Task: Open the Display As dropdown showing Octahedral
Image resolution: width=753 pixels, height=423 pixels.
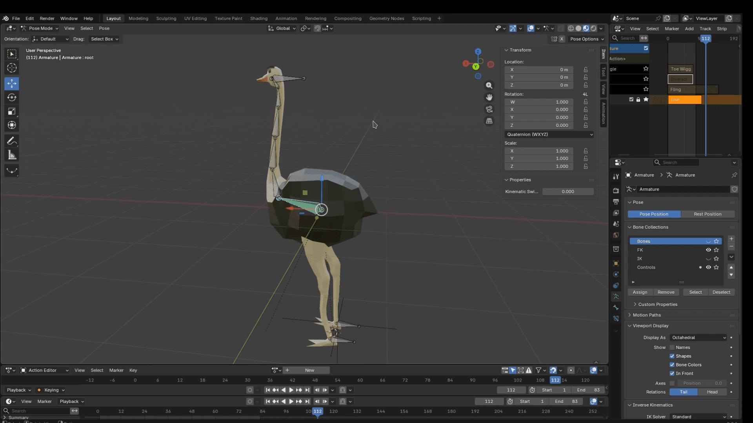Action: point(698,338)
